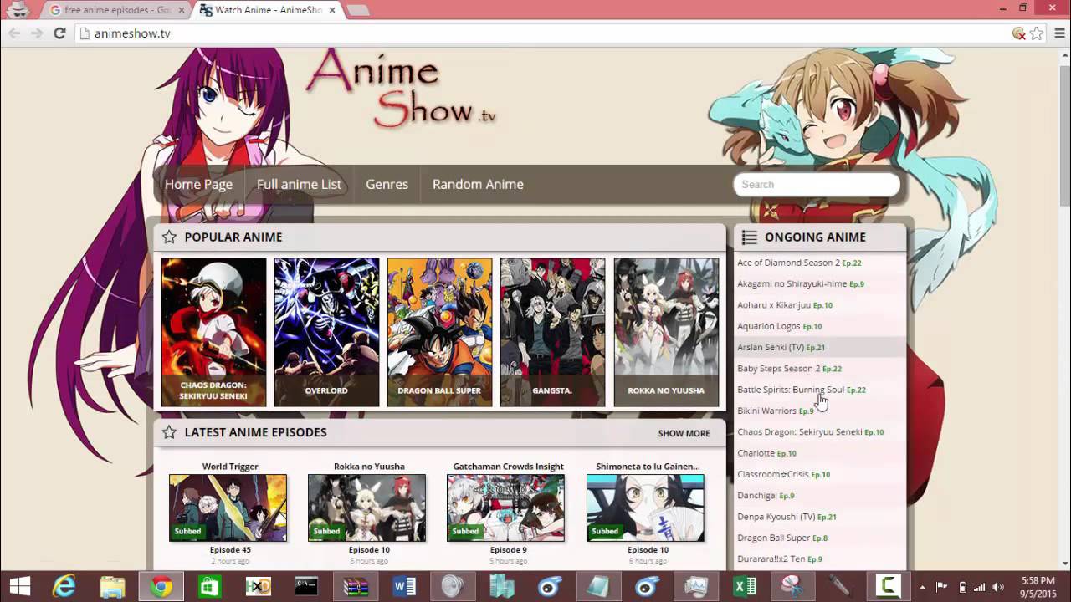Reload the animeshow.tv page

point(59,33)
